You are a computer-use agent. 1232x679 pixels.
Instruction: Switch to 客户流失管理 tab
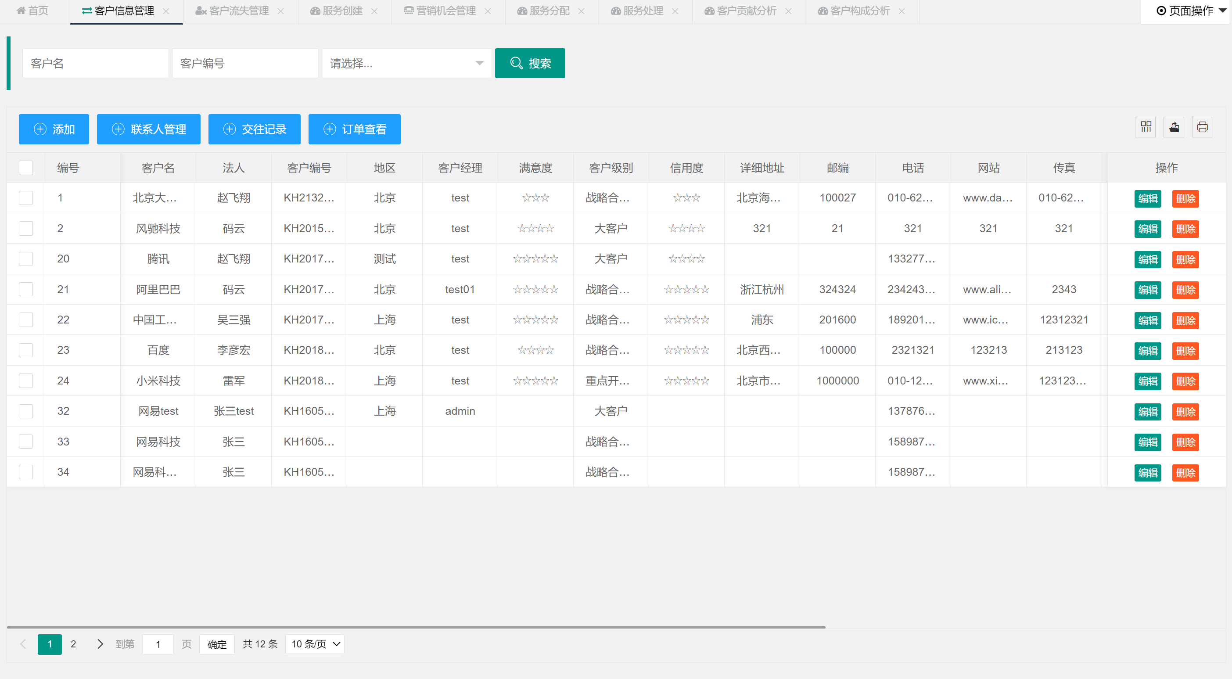point(233,11)
